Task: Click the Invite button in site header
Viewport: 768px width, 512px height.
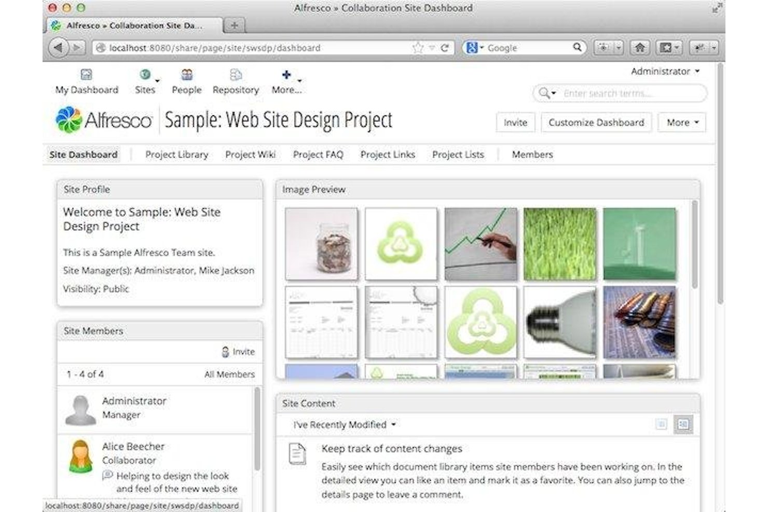Action: point(515,122)
